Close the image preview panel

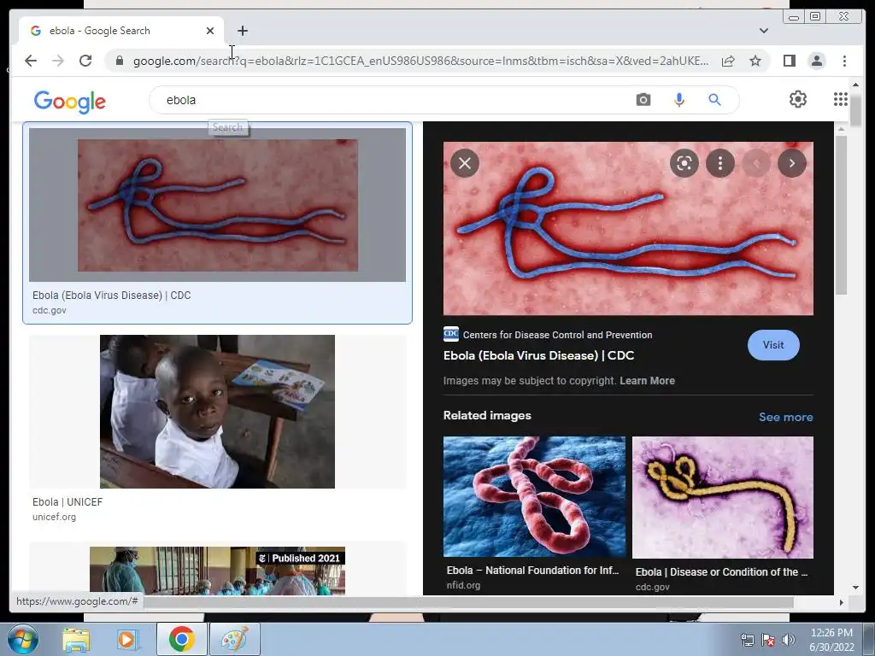(465, 163)
